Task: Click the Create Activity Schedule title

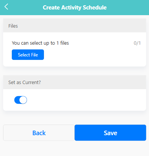Action: click(x=75, y=8)
